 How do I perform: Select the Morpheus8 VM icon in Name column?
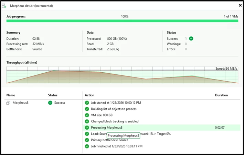tap(8, 103)
